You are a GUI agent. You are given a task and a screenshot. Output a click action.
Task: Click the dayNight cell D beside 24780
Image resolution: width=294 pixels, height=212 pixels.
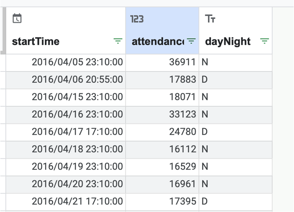click(236, 132)
